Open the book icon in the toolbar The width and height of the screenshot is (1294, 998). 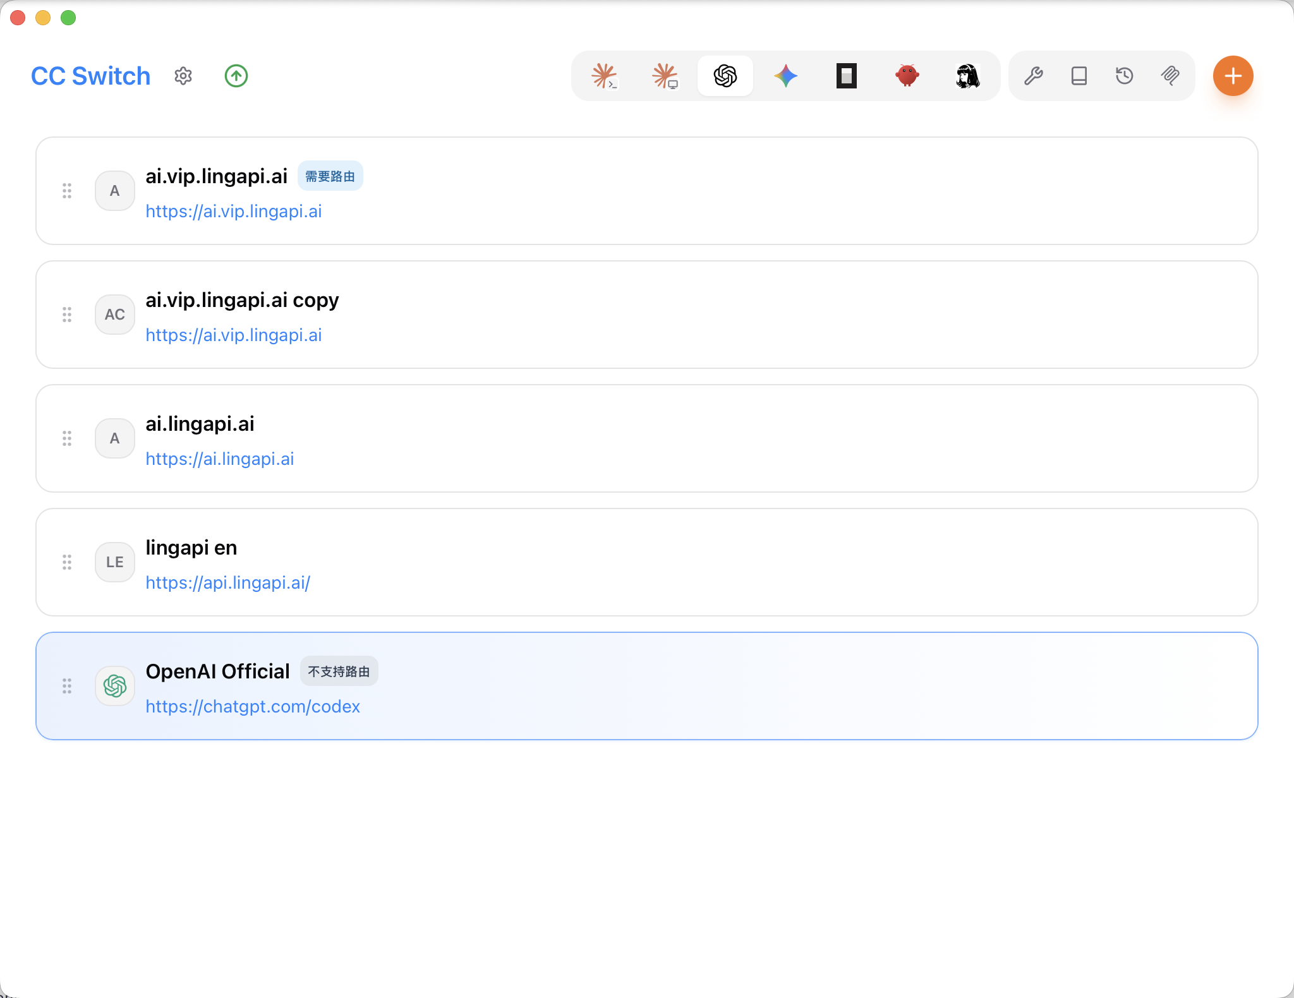[x=1079, y=76]
